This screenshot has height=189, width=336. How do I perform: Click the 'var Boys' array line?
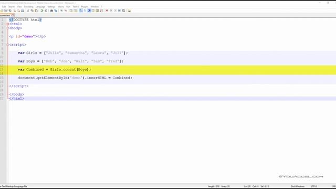(70, 61)
